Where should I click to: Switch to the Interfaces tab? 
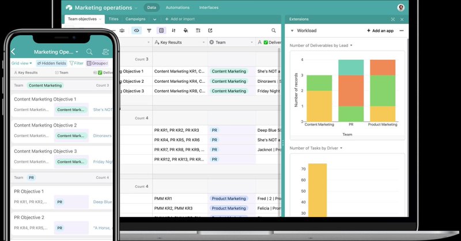pyautogui.click(x=209, y=7)
